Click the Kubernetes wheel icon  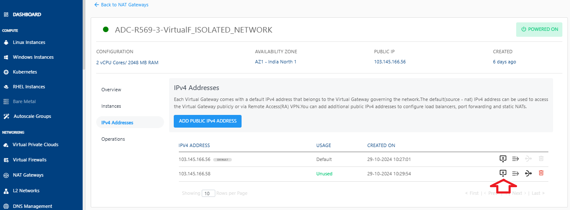pyautogui.click(x=6, y=72)
